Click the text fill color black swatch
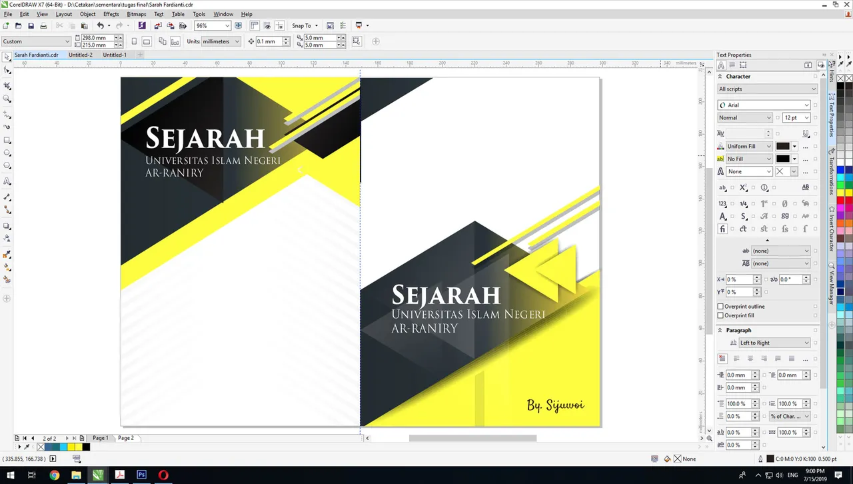The image size is (853, 484). (783, 146)
